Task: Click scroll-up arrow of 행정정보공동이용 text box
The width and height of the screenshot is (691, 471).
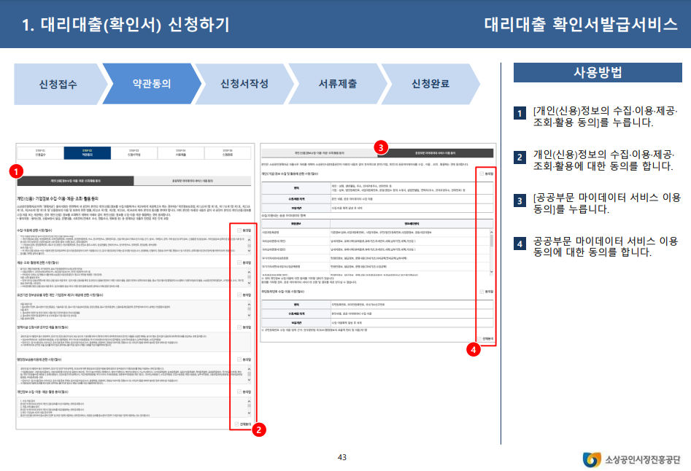Action: tap(249, 369)
